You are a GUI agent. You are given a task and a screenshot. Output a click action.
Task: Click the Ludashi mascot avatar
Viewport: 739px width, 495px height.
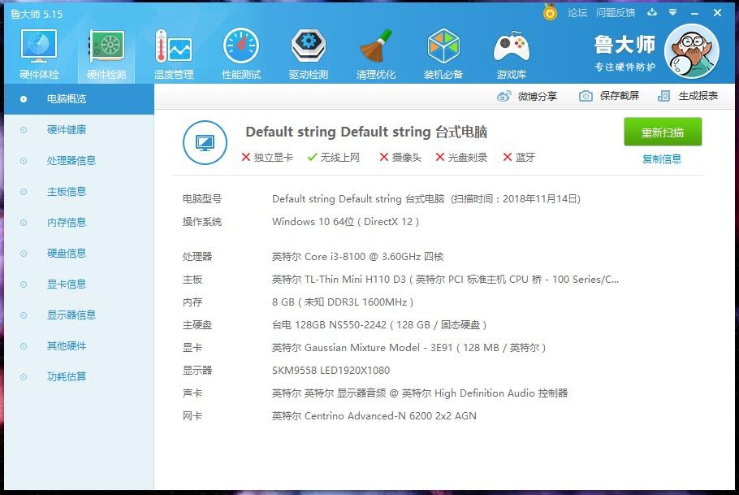click(x=692, y=50)
